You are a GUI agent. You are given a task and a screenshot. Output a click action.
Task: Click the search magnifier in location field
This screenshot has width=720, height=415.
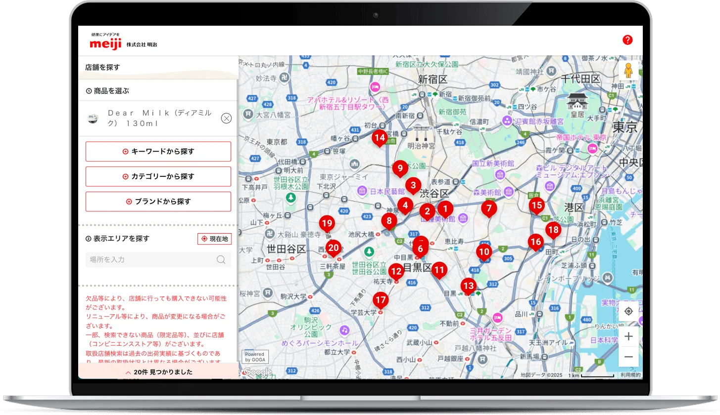(221, 260)
